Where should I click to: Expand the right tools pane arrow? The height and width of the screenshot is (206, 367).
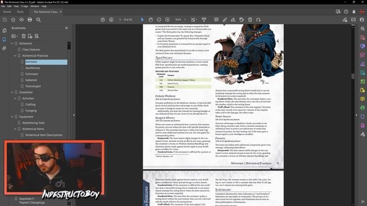(x=362, y=201)
